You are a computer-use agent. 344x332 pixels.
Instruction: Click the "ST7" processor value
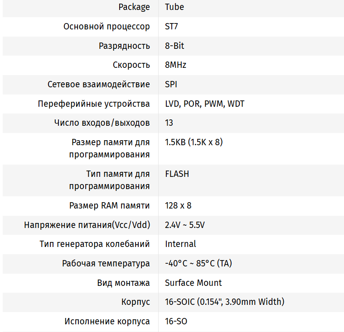(x=171, y=26)
